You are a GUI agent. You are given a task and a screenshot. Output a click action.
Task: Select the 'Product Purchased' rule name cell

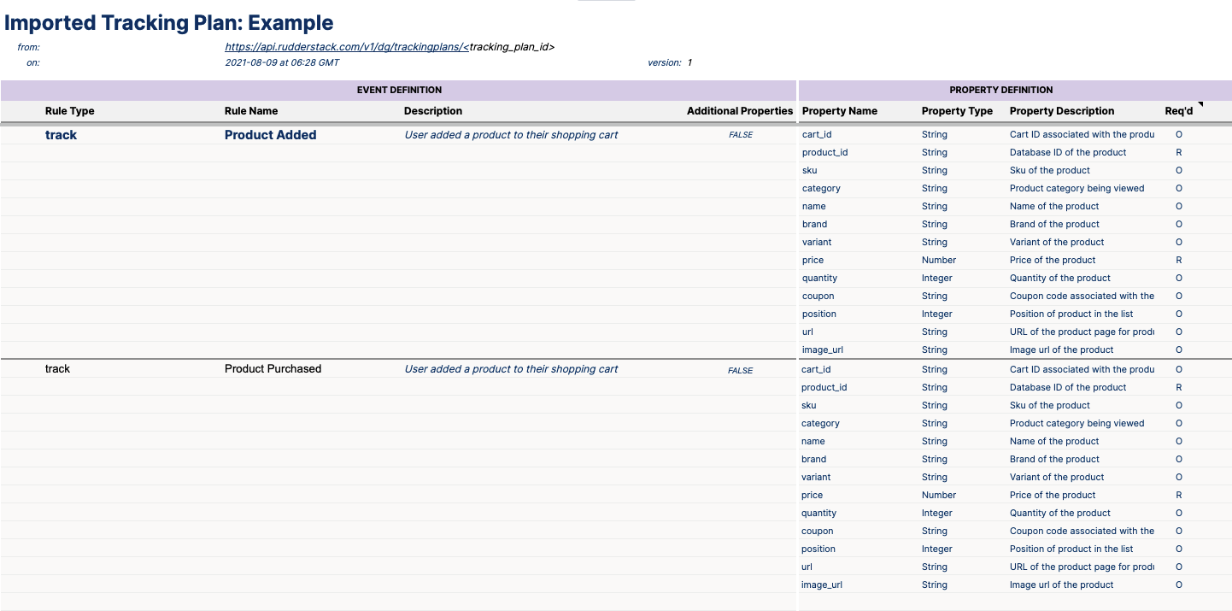click(273, 369)
